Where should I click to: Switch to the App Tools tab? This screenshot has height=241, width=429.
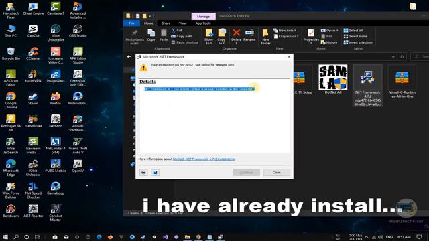pyautogui.click(x=203, y=23)
